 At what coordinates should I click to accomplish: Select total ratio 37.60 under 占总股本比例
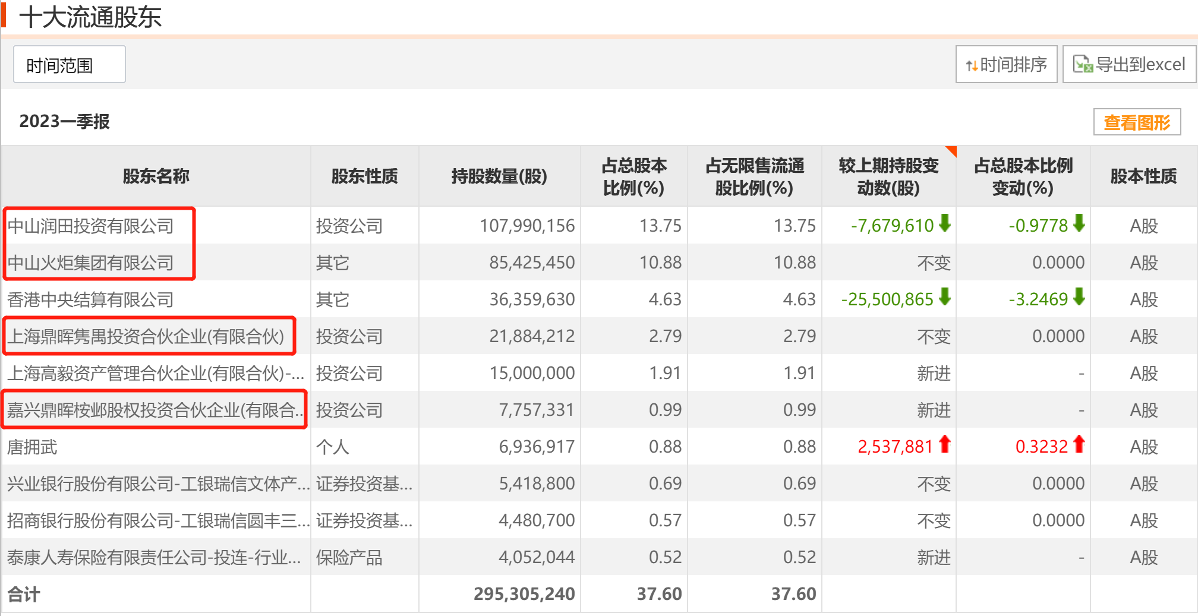click(659, 594)
